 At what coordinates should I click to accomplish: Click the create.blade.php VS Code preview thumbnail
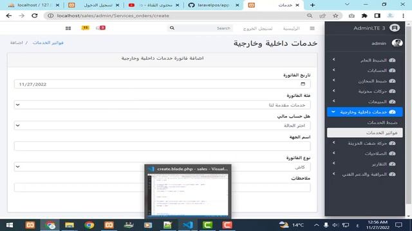click(x=187, y=194)
